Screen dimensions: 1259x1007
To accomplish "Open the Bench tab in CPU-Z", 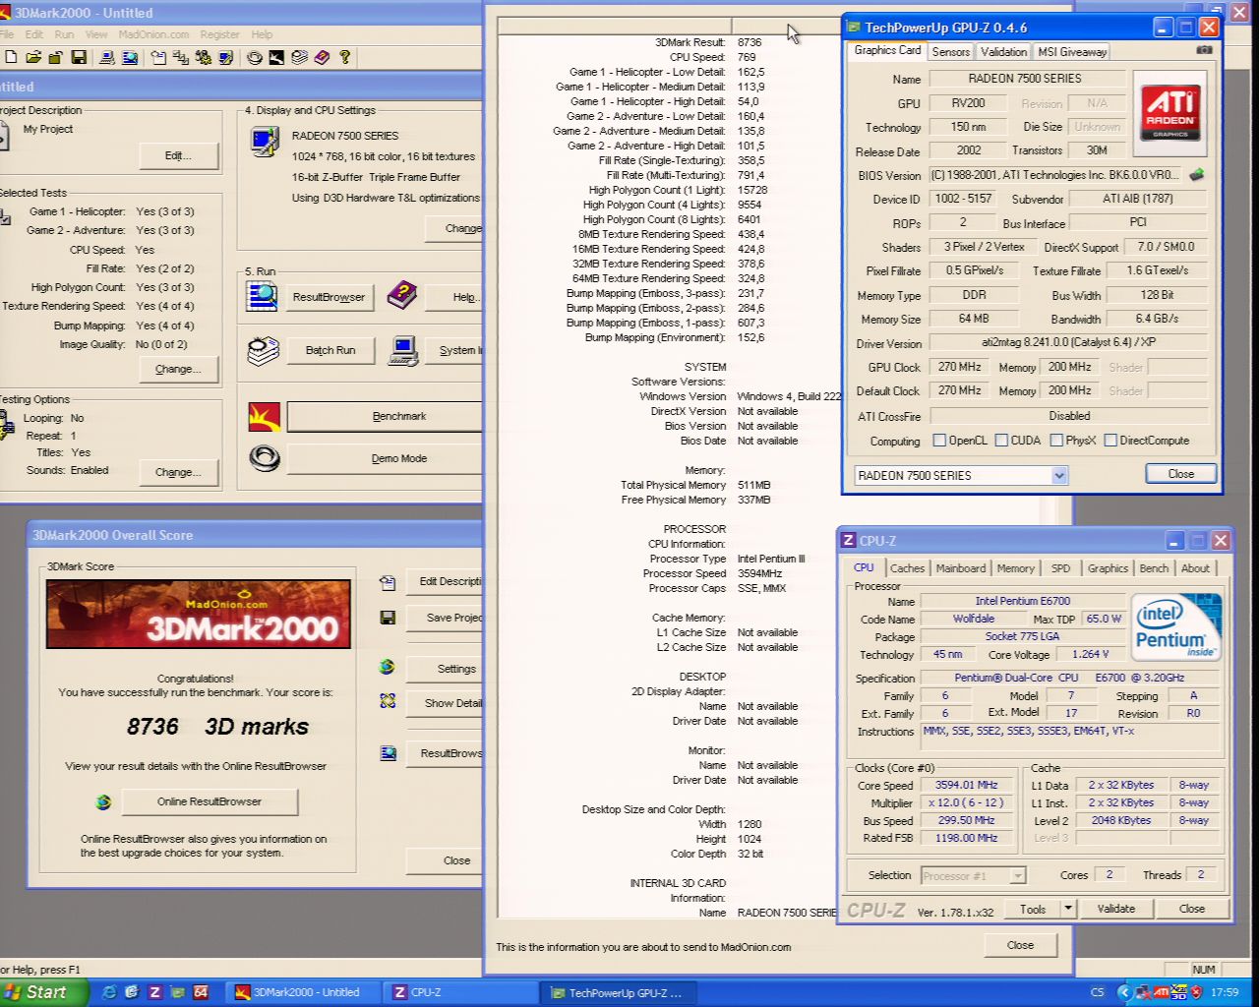I will (1154, 568).
